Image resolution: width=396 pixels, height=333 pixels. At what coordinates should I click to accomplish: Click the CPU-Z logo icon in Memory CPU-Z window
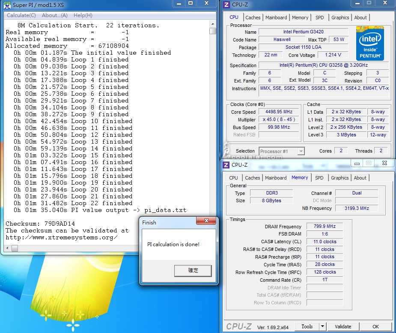(226, 165)
